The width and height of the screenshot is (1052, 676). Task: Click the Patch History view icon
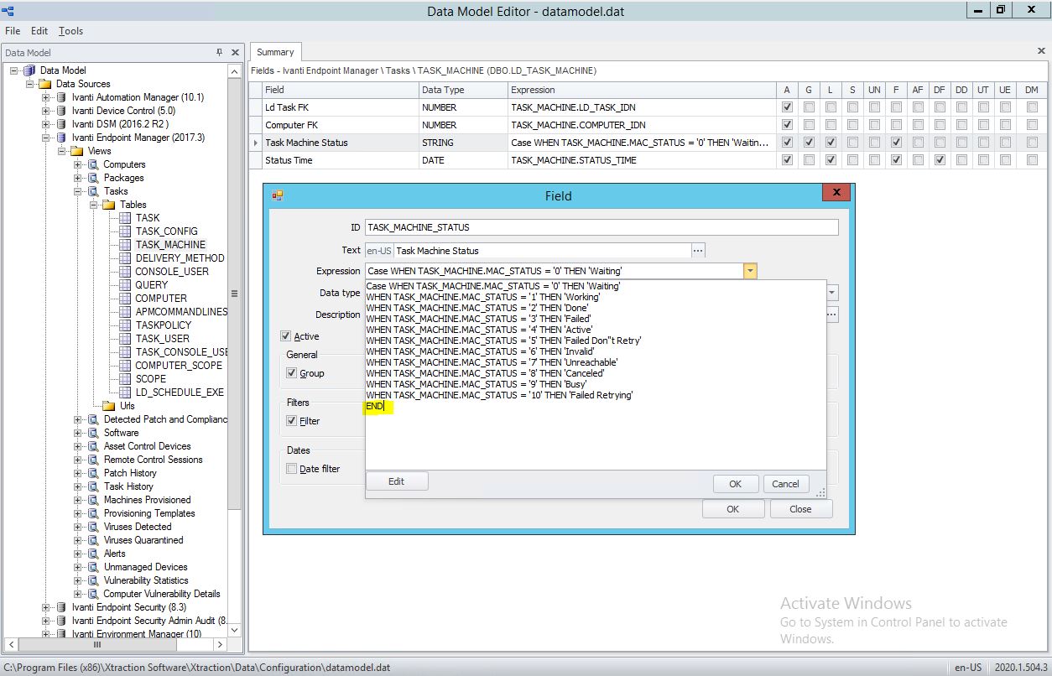93,473
